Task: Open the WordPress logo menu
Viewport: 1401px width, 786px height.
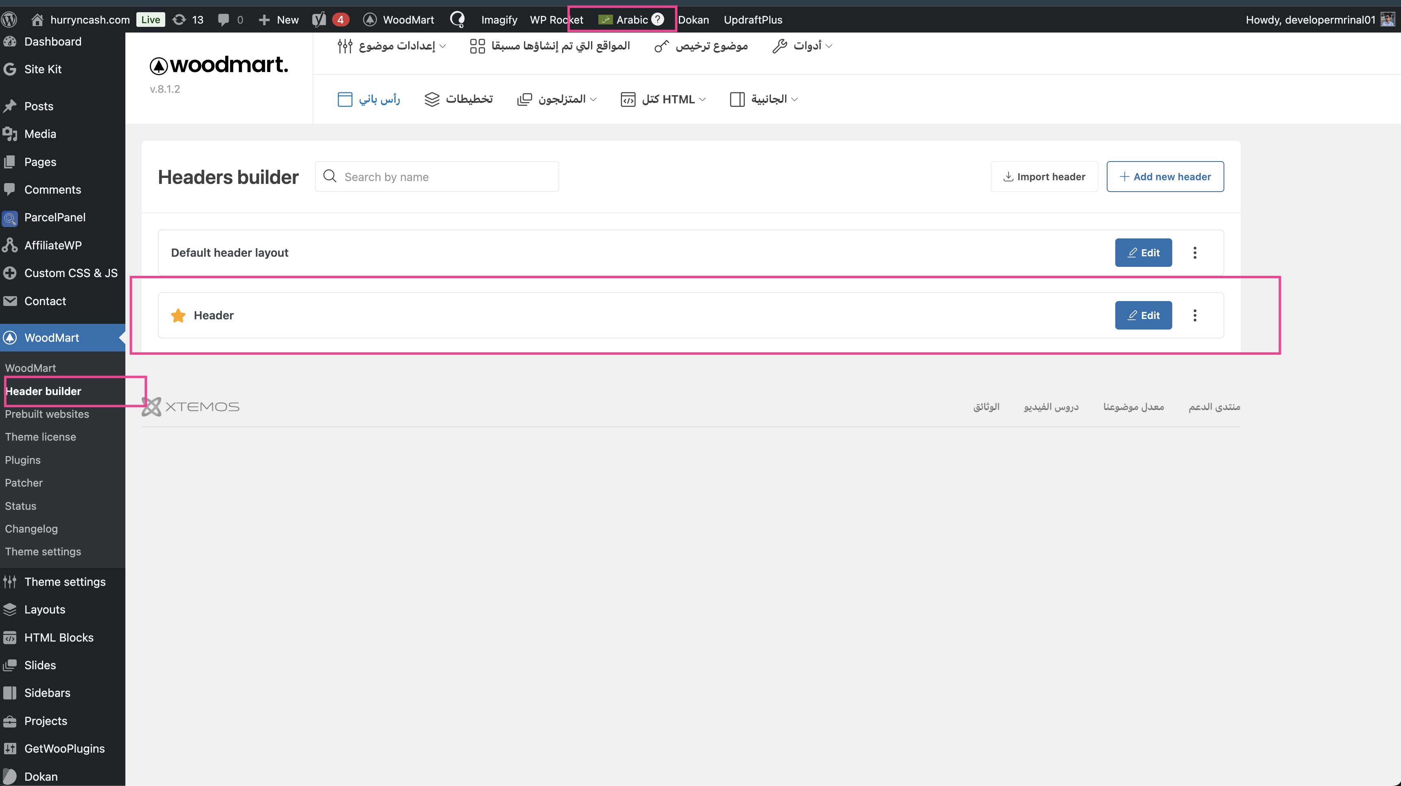Action: [x=9, y=20]
